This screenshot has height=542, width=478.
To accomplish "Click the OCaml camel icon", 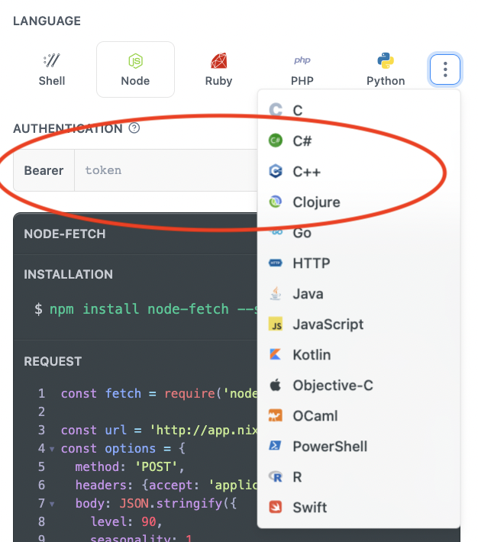I will pyautogui.click(x=276, y=415).
